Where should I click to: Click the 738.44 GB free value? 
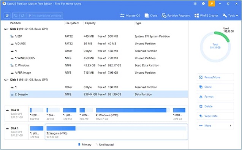point(90,94)
